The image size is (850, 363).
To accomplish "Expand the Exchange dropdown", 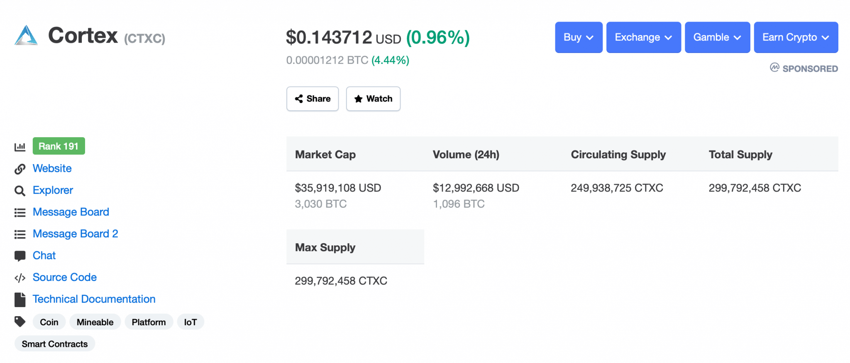I will coord(643,37).
